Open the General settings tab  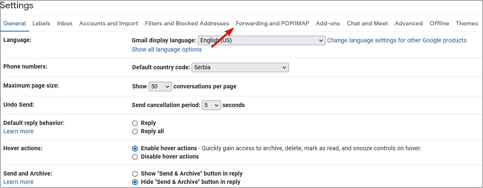coord(15,23)
